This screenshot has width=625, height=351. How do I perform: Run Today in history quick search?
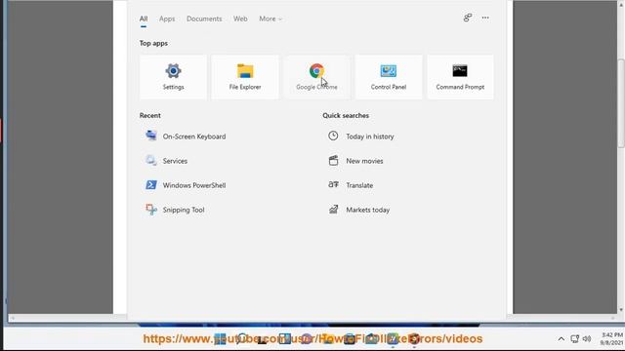click(x=360, y=136)
